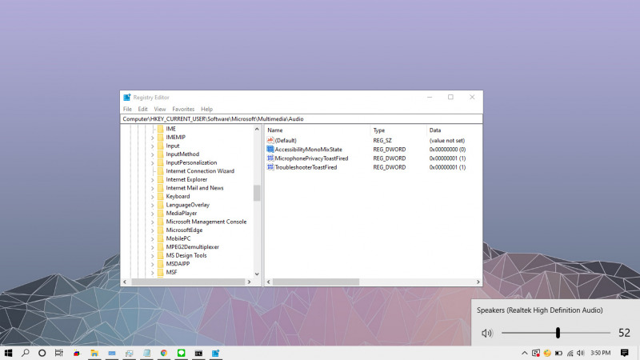Select the MobilePC key
The width and height of the screenshot is (640, 360).
pyautogui.click(x=178, y=238)
